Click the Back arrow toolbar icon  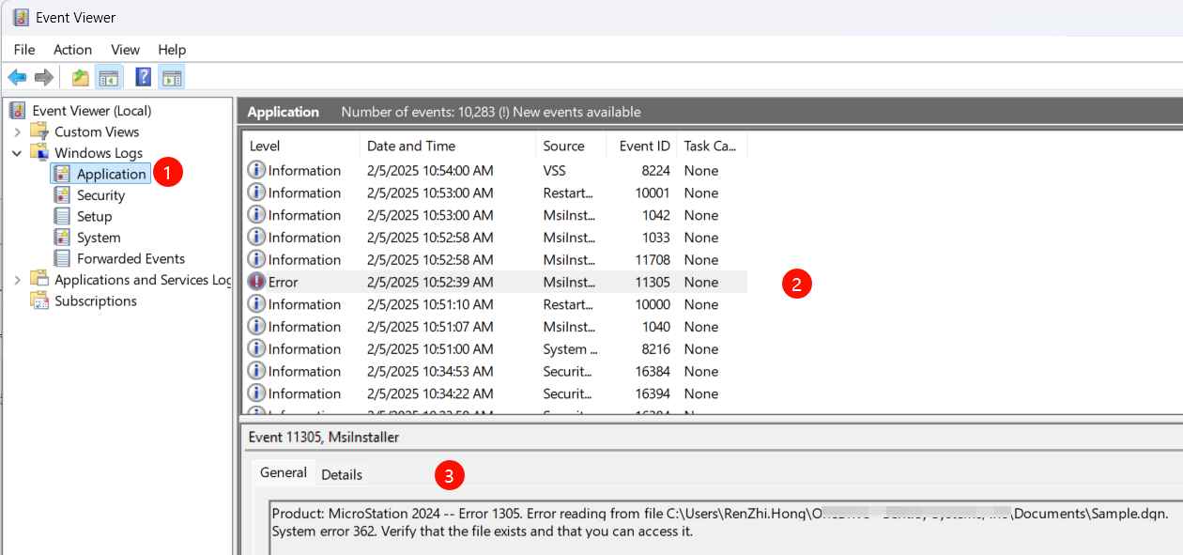(x=17, y=78)
